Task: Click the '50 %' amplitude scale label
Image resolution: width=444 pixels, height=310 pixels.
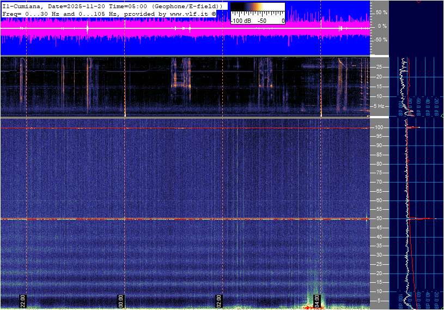Action: point(381,12)
